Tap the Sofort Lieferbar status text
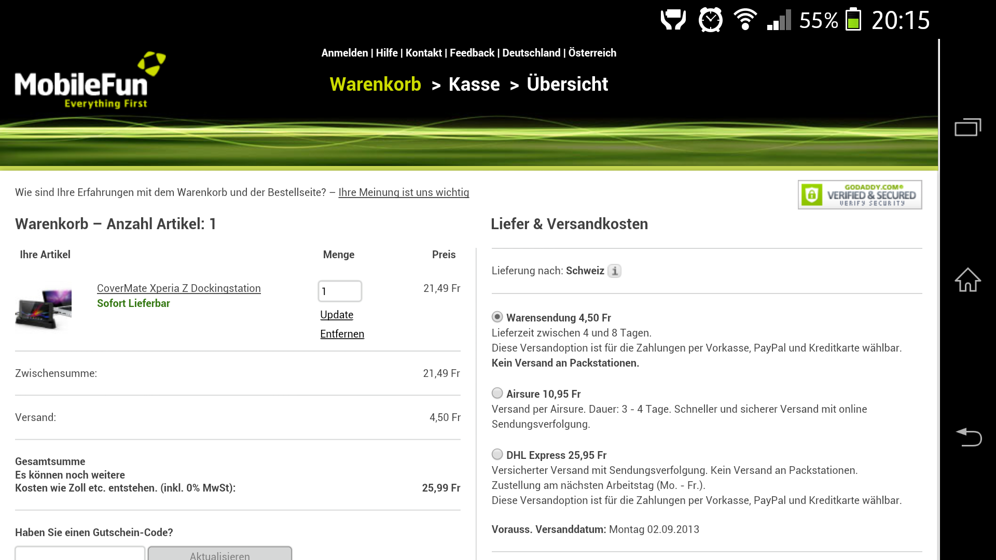The width and height of the screenshot is (996, 560). pos(133,303)
